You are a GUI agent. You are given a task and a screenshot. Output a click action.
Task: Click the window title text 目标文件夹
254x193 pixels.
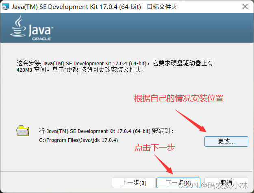tap(162, 7)
